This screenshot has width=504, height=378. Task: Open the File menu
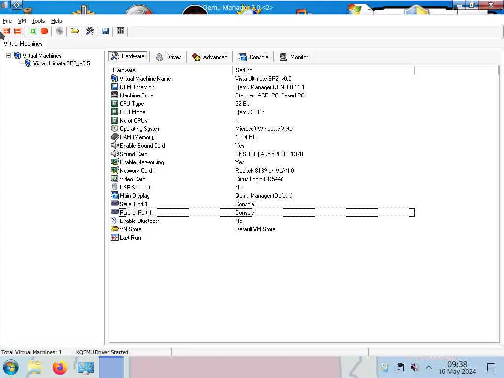7,21
